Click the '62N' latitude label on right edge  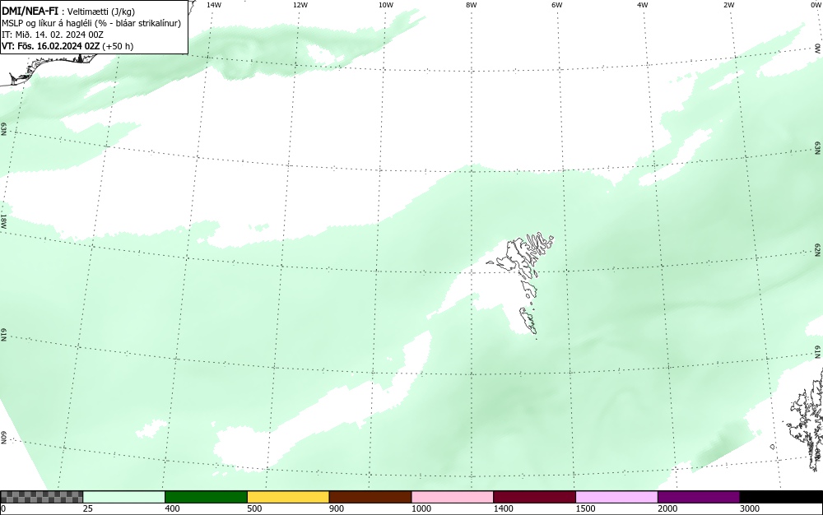click(818, 249)
